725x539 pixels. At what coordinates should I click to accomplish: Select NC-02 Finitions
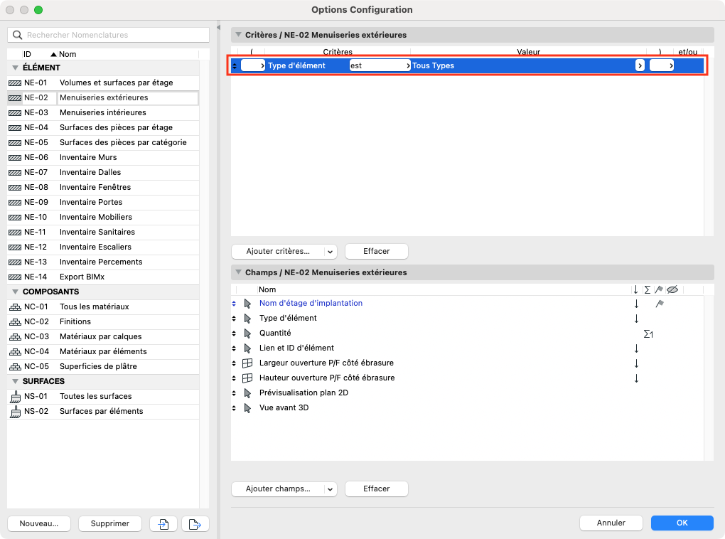coord(104,321)
